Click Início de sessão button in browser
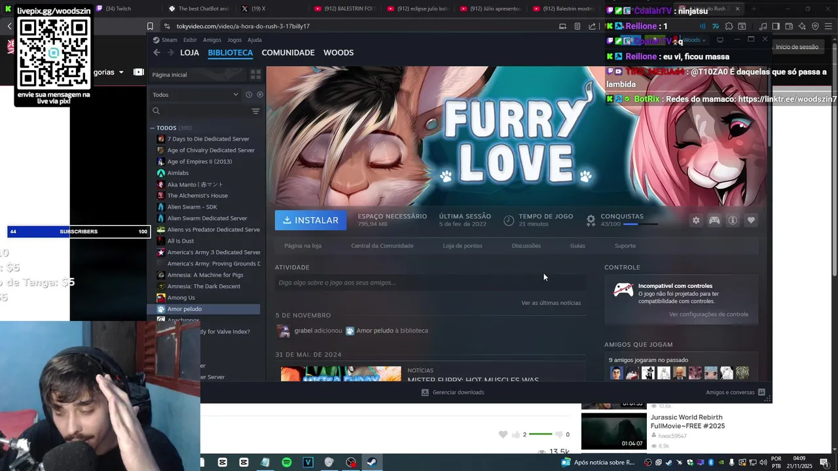The image size is (838, 471). tap(797, 47)
